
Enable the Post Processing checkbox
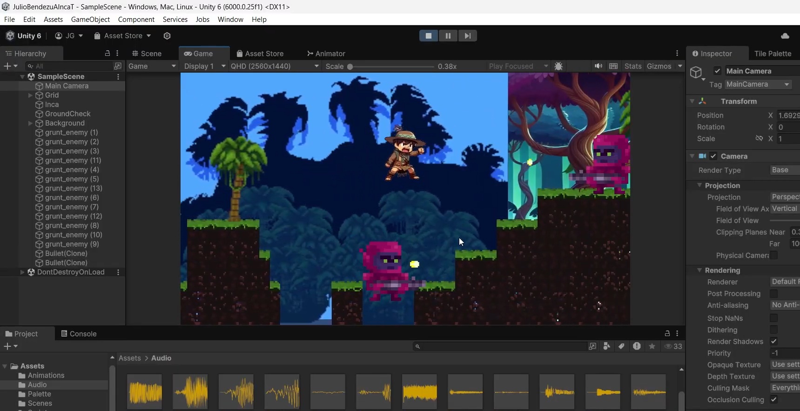773,294
